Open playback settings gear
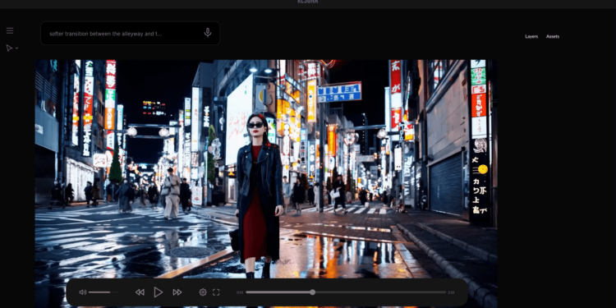Screen dimensions: 616x308 pyautogui.click(x=203, y=292)
